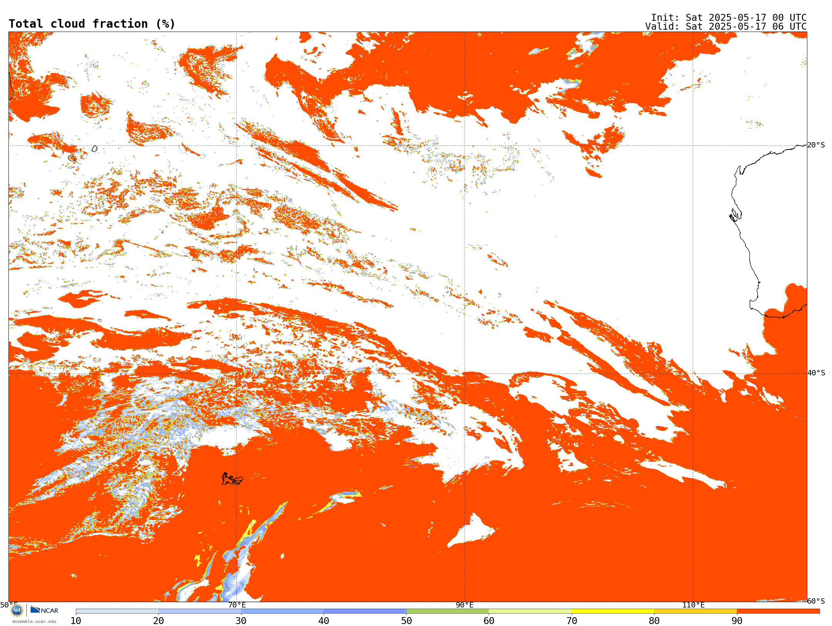Click the 40°S latitude label
832x626 pixels.
coord(816,373)
